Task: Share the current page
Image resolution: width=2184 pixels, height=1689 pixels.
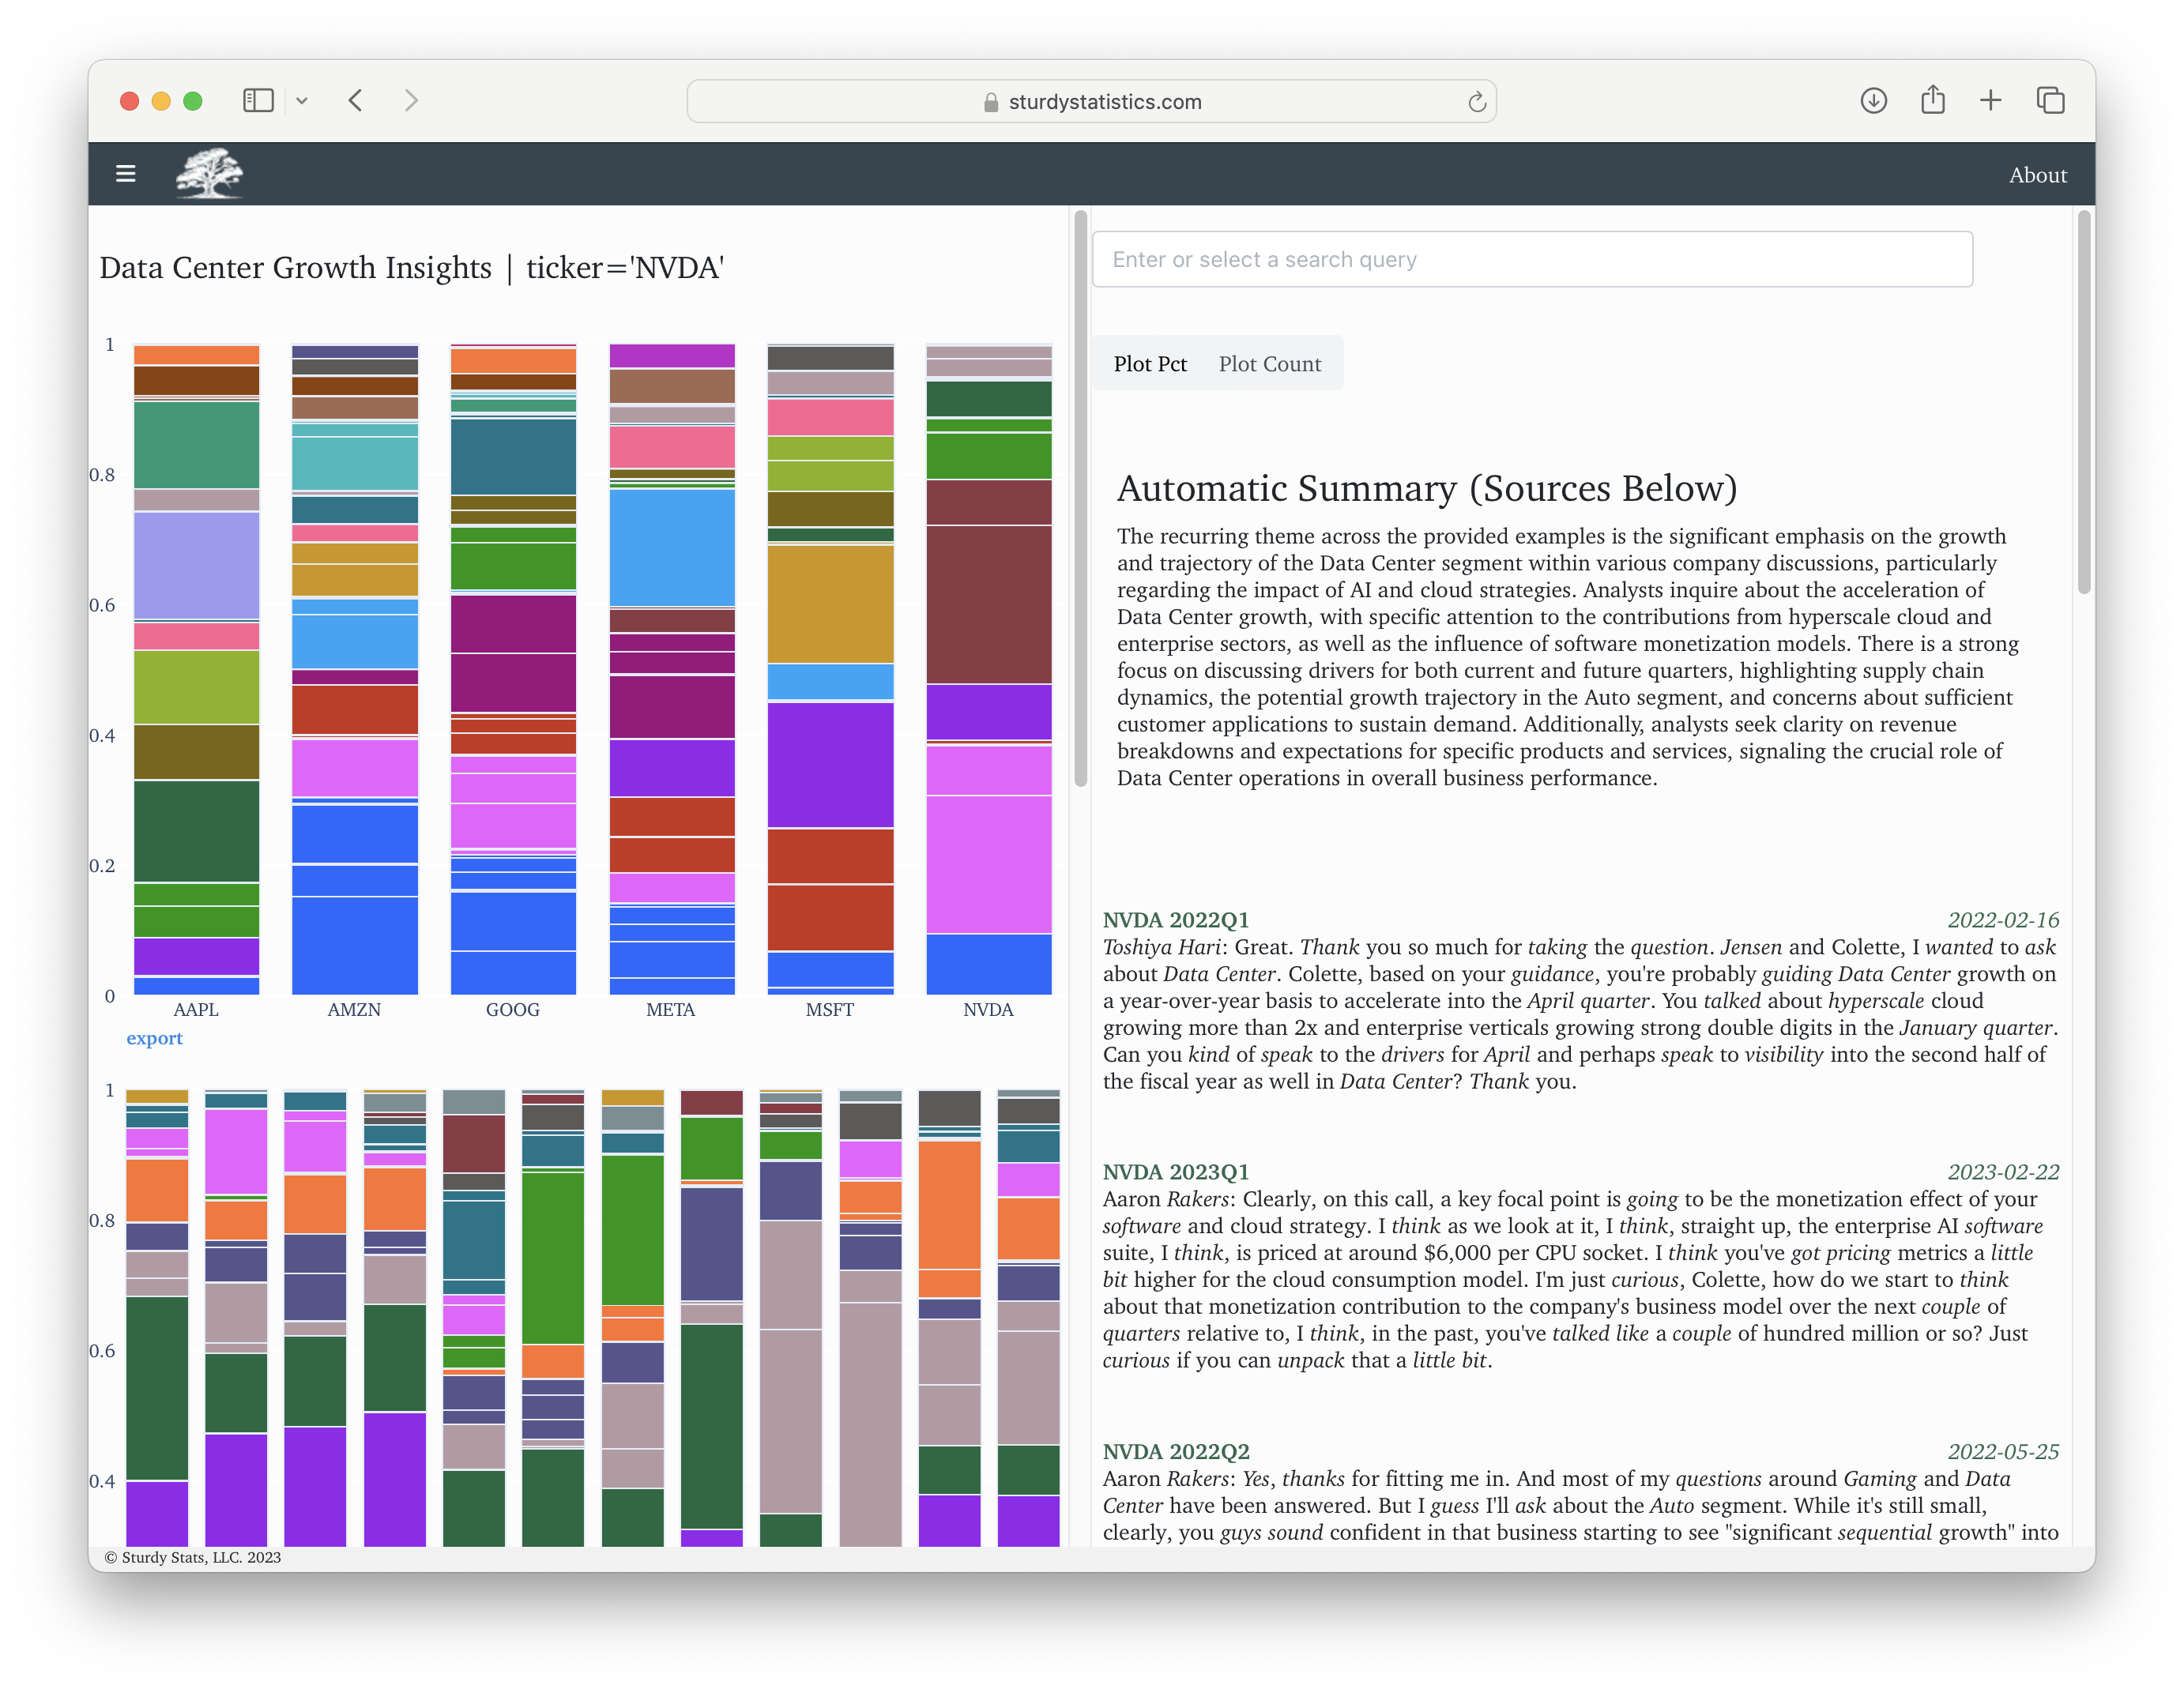Action: pos(1932,100)
